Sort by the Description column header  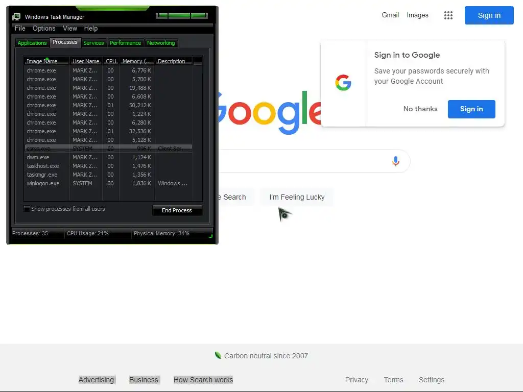(174, 61)
